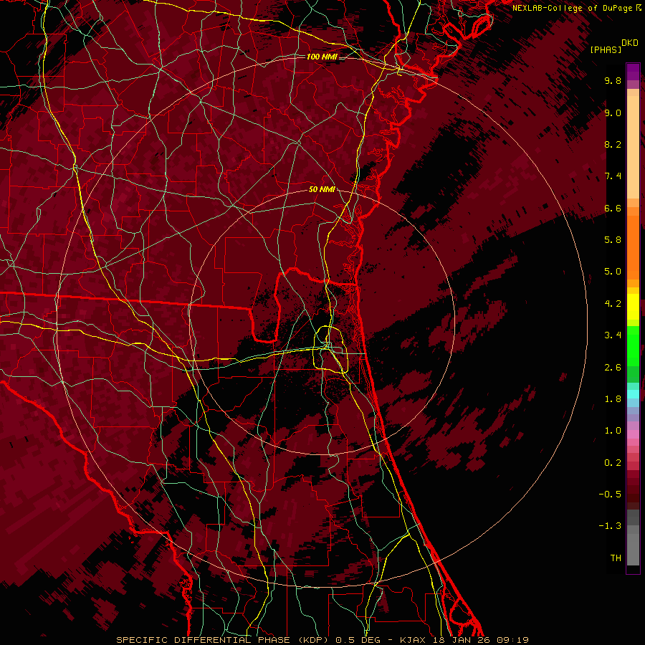Pick the pink segment of the color bar
The height and width of the screenshot is (645, 645).
tap(633, 434)
